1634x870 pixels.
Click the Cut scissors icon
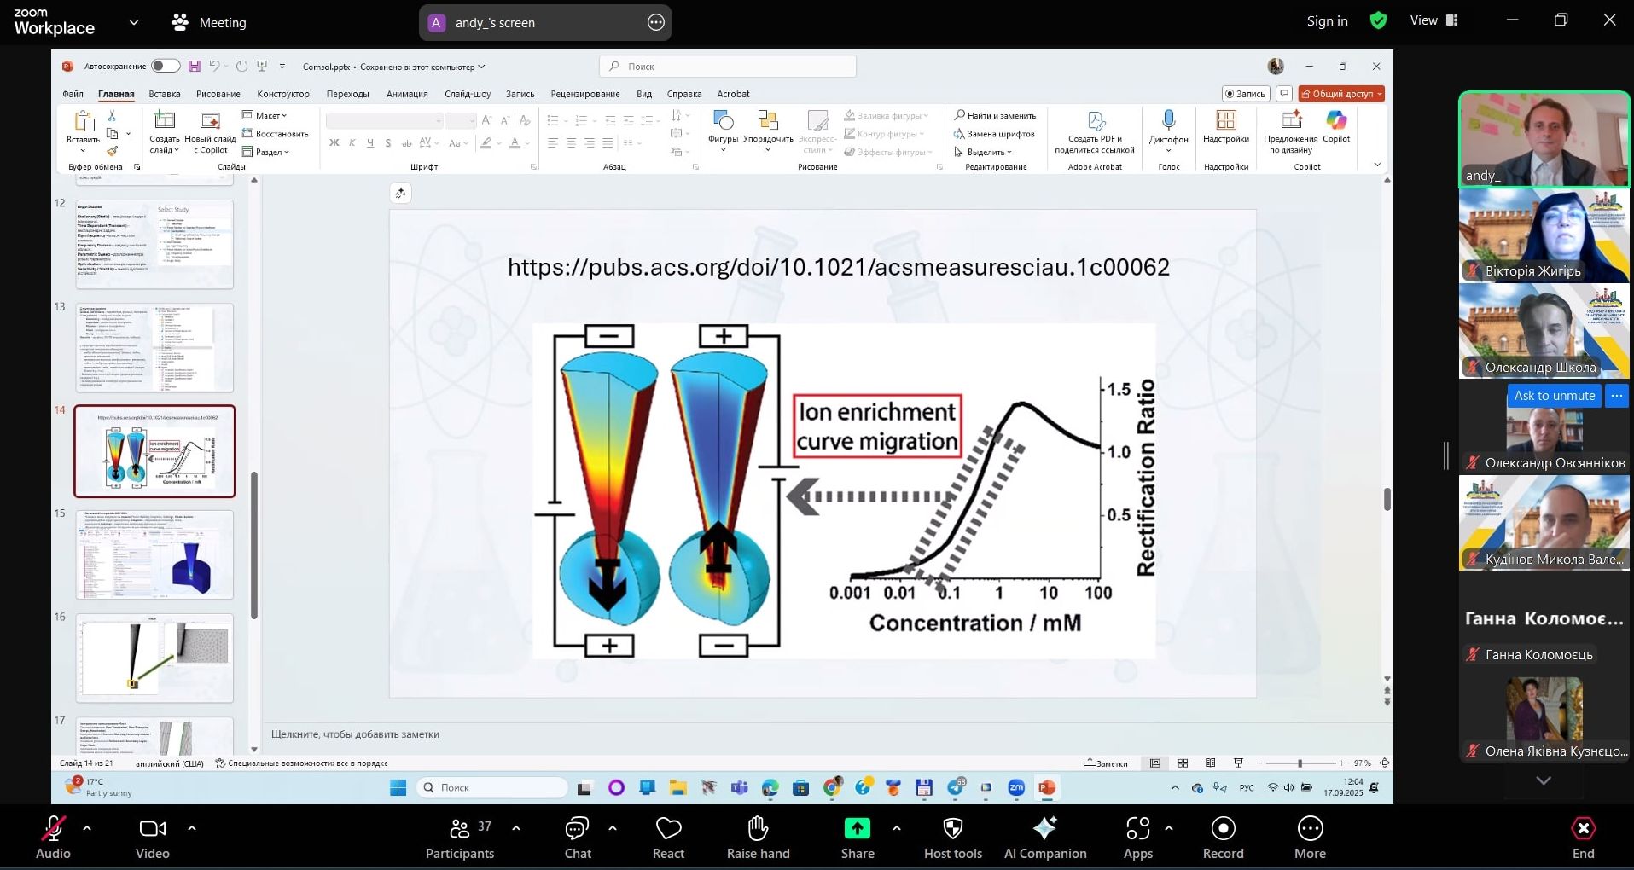pos(112,115)
